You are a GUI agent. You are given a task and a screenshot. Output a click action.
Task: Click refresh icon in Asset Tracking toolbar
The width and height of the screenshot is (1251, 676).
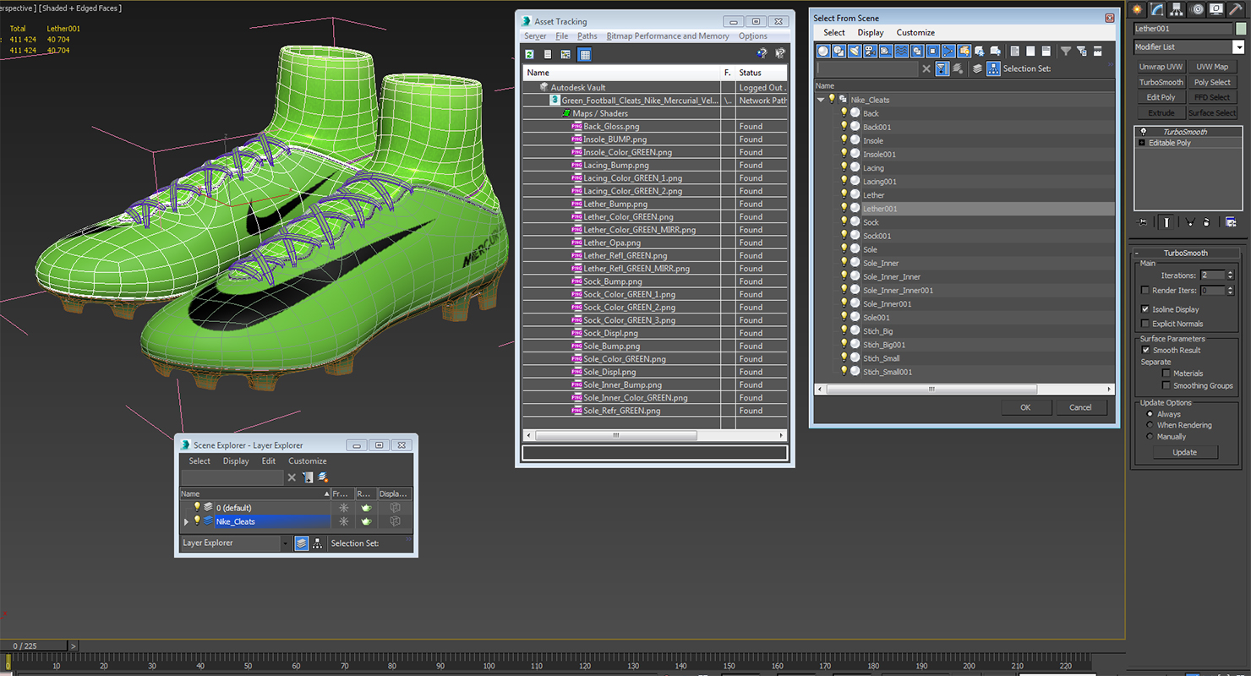tap(530, 54)
